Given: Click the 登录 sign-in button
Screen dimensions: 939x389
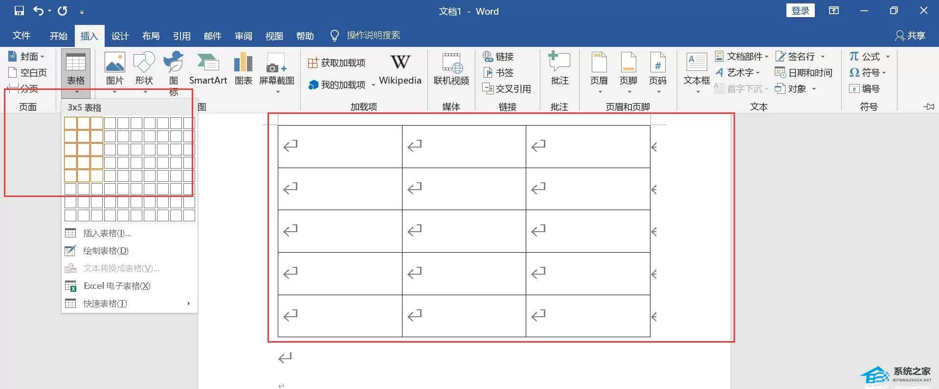Looking at the screenshot, I should pyautogui.click(x=800, y=11).
